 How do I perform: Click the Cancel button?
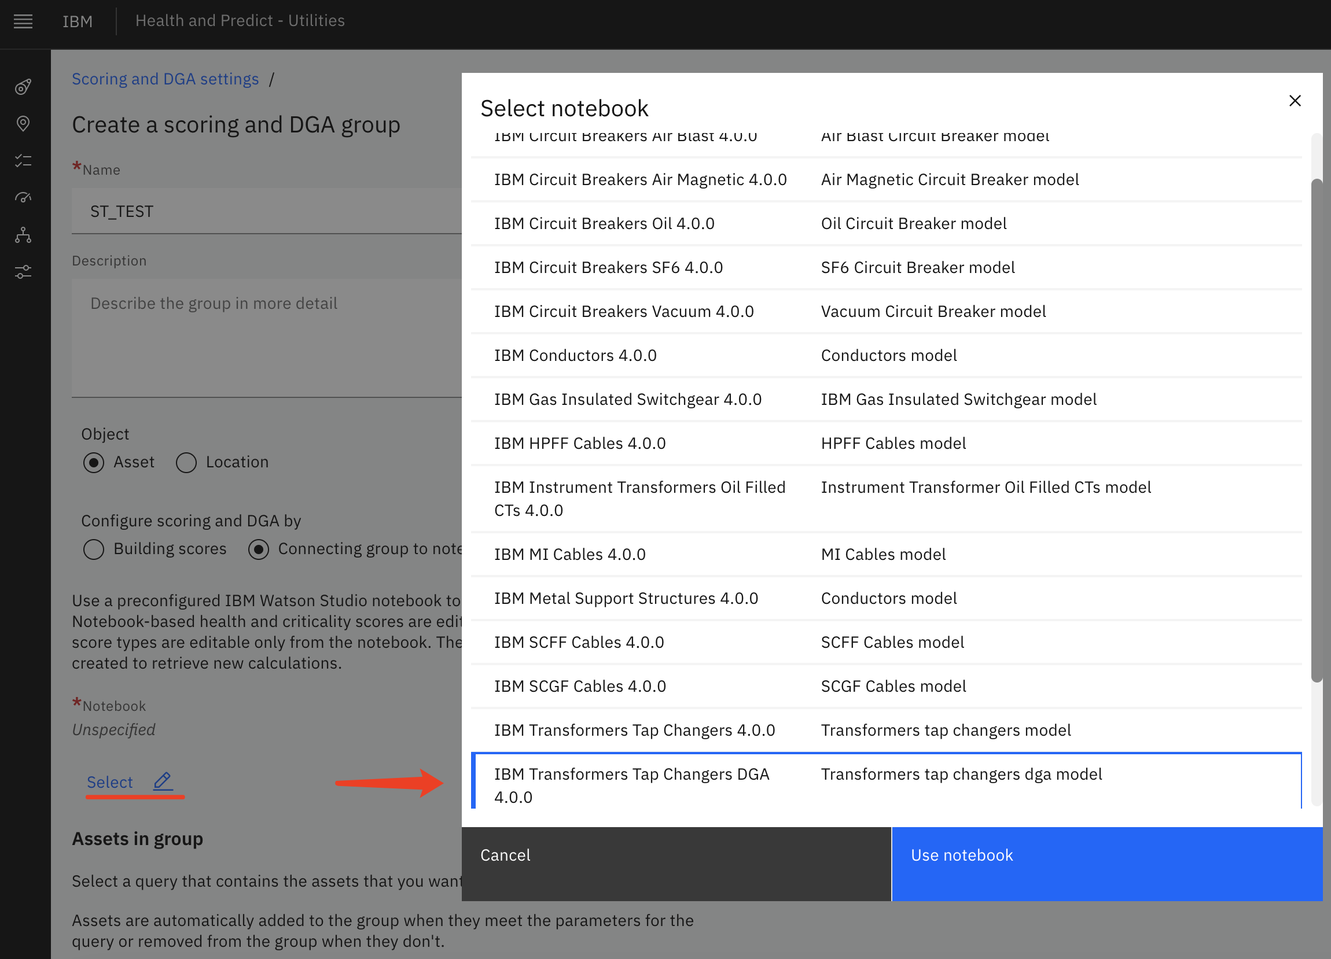pos(676,864)
